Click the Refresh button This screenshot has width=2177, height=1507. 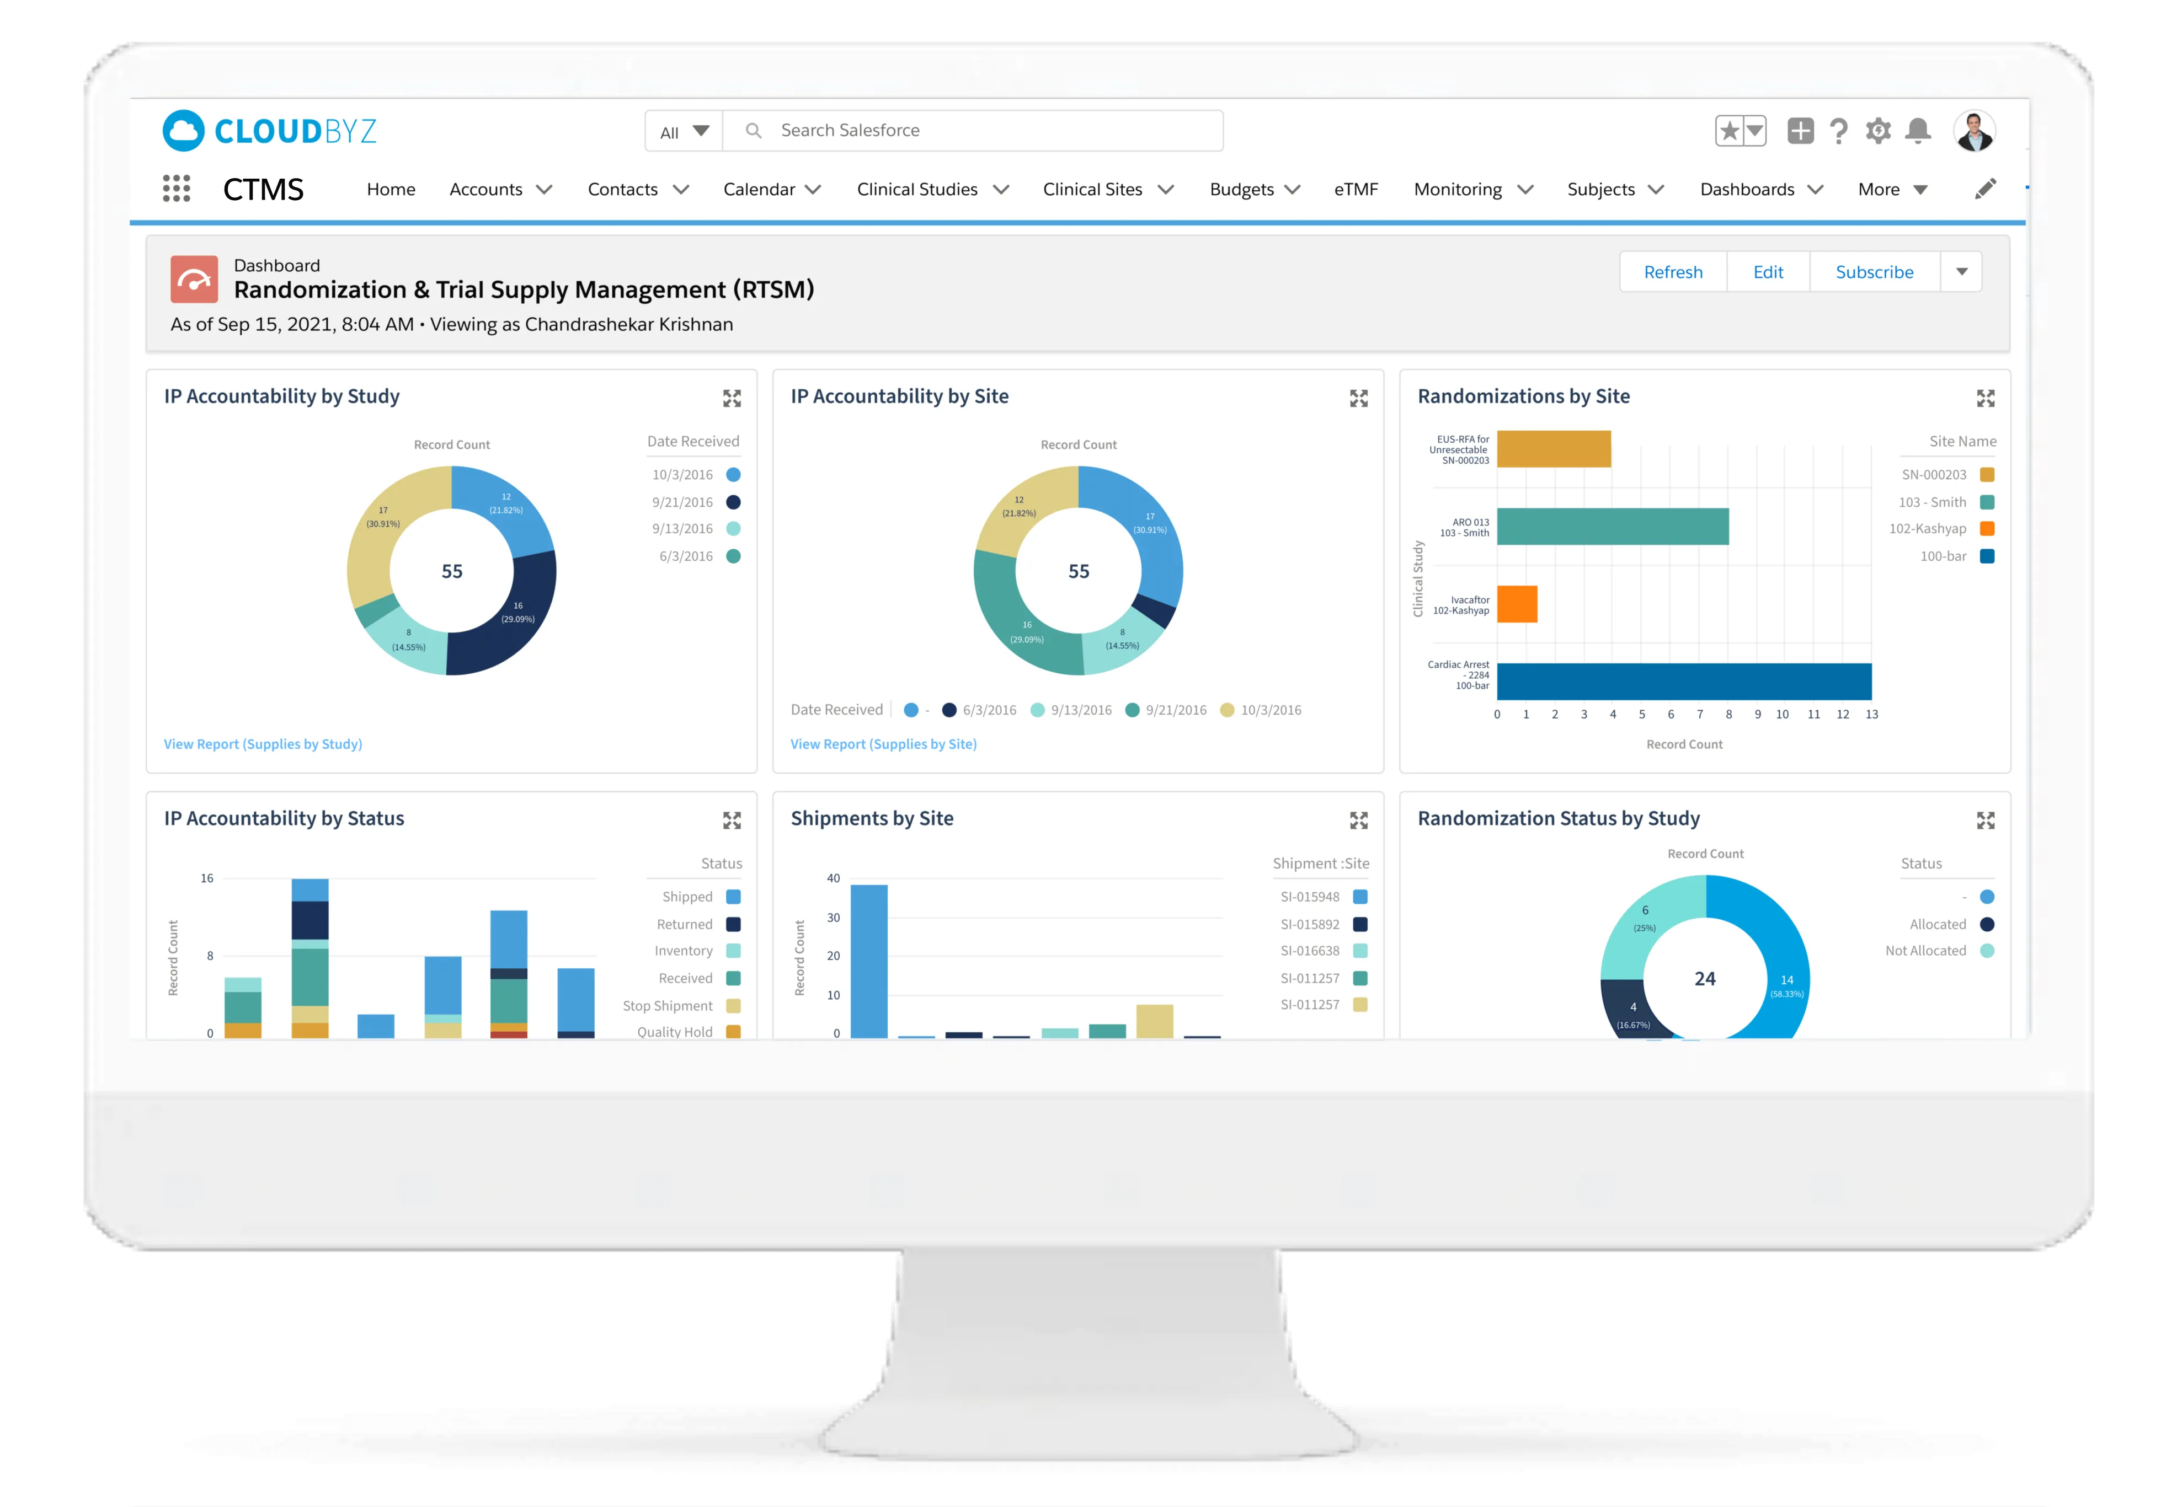(x=1673, y=272)
